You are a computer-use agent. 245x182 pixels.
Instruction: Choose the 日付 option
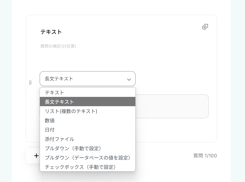pos(87,130)
